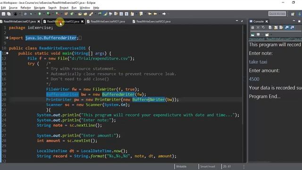Viewport: 302px width, 170px height.
Task: Toggle Word Wrap in the Console toolbar
Action: (x=281, y=27)
